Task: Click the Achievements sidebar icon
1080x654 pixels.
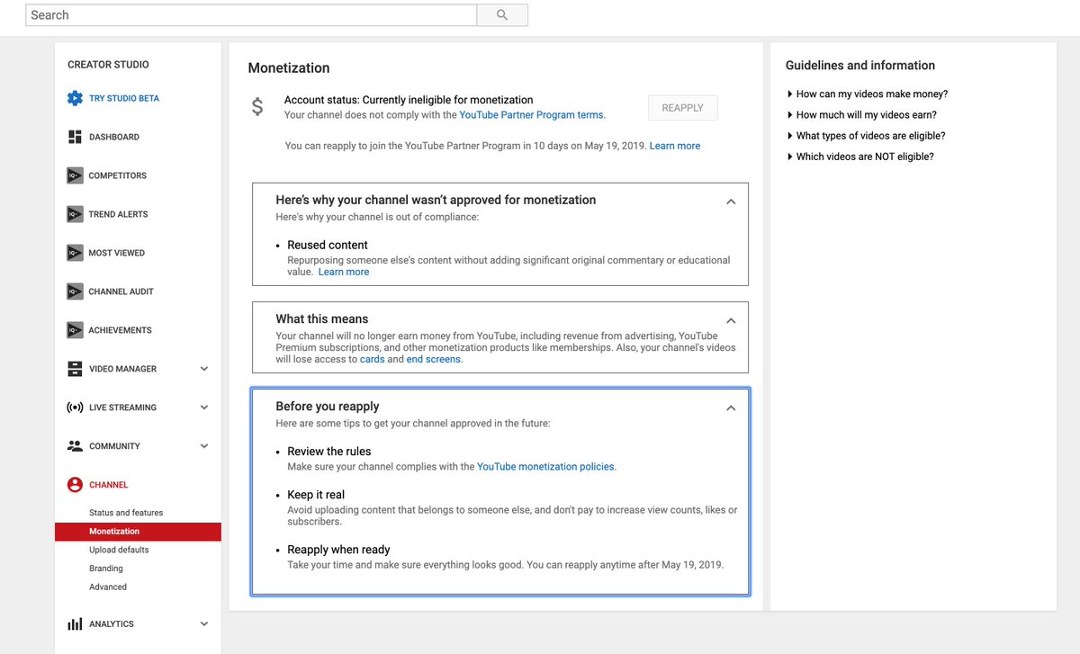Action: click(75, 330)
